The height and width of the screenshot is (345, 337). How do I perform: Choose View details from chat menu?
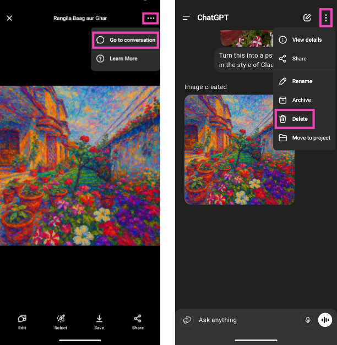pos(304,40)
